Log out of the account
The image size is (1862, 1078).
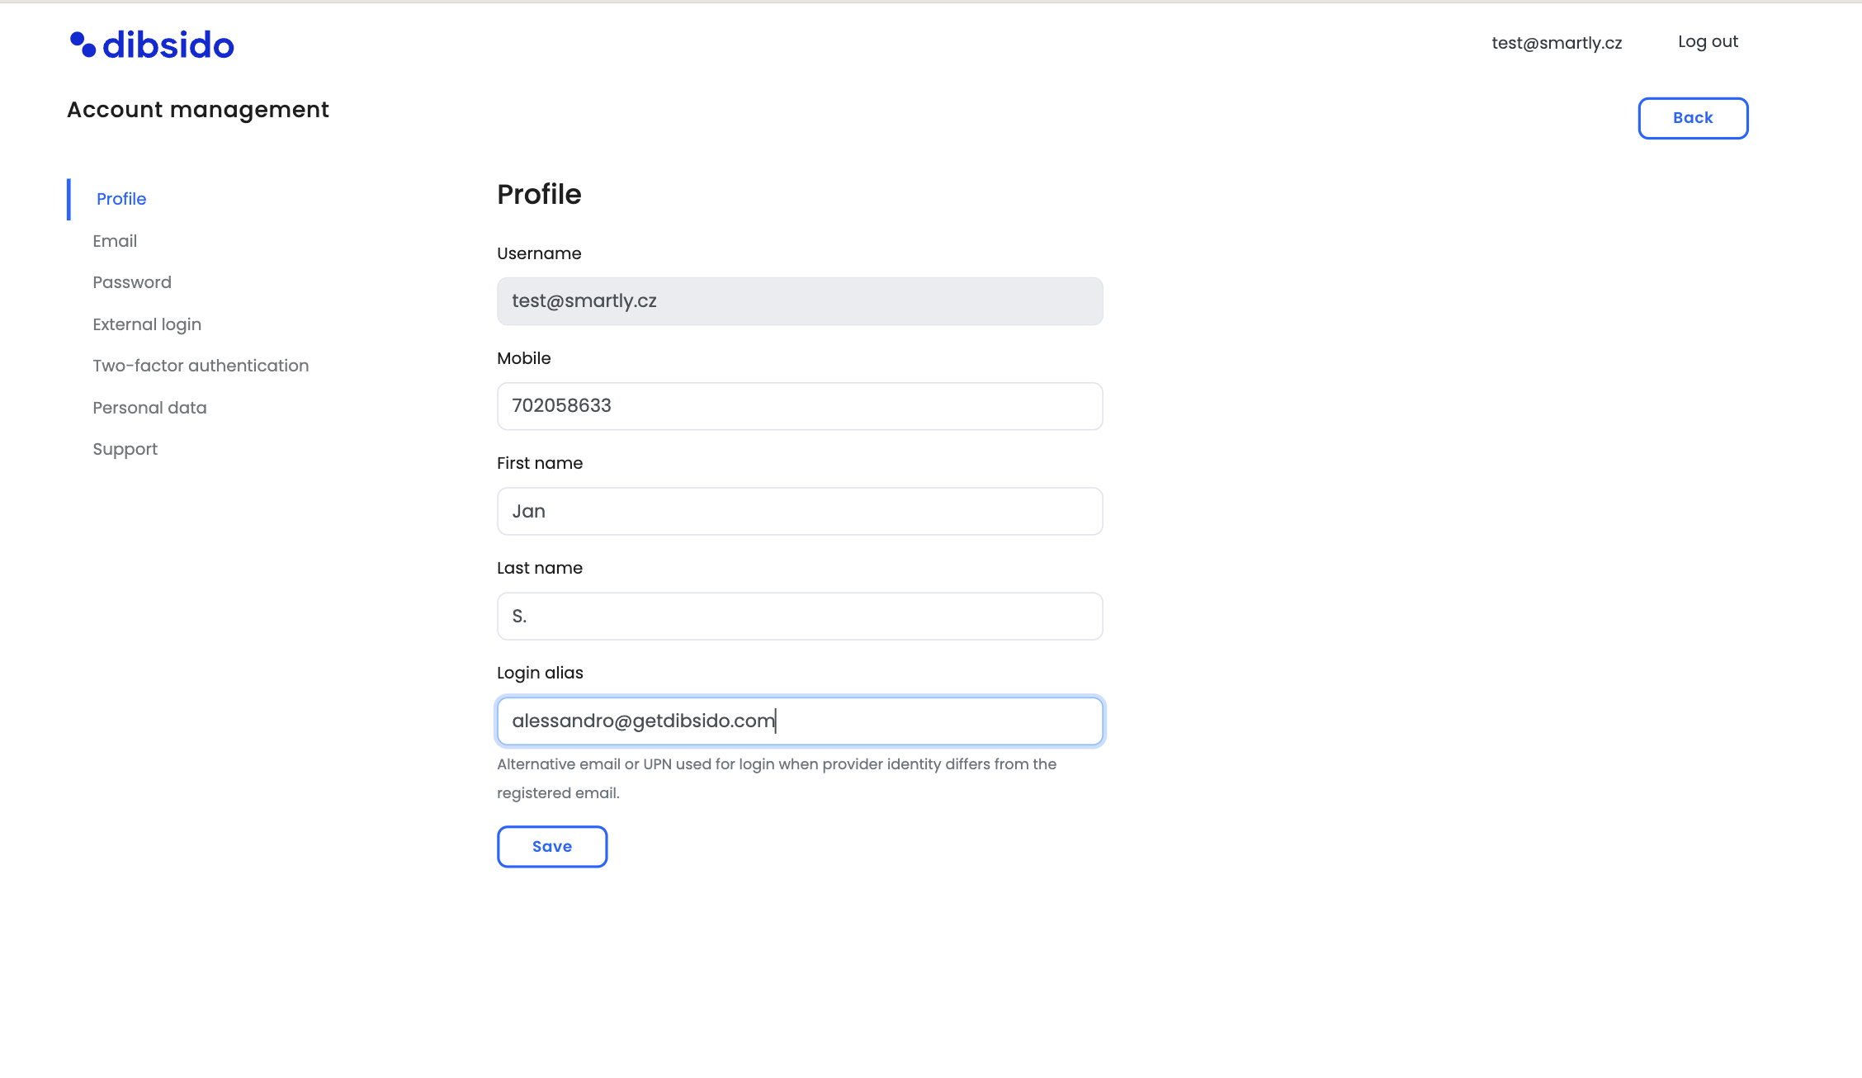tap(1708, 42)
